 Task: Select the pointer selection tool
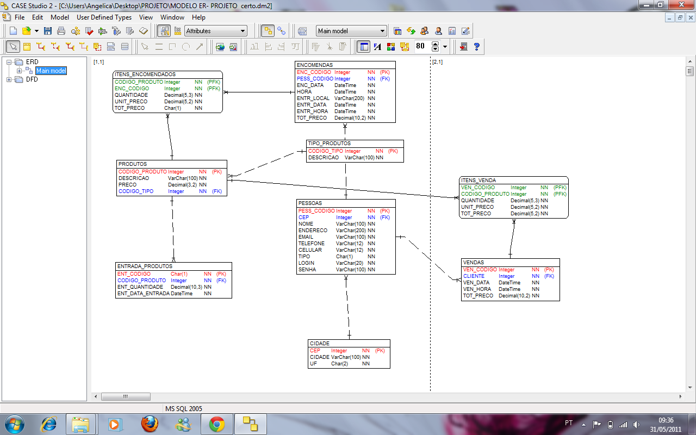(14, 46)
